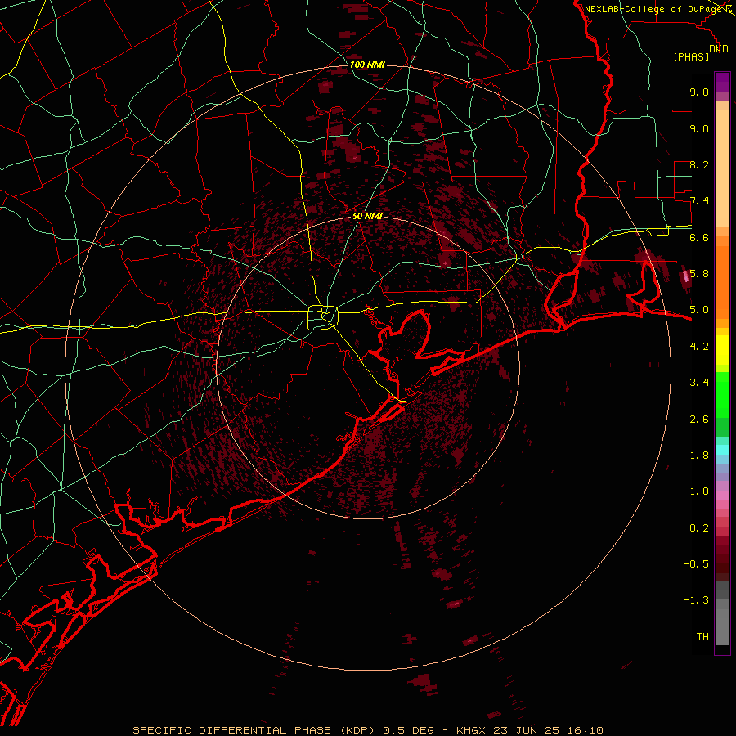Click the cyan segment of the color bar
736x736 pixels.
[722, 450]
